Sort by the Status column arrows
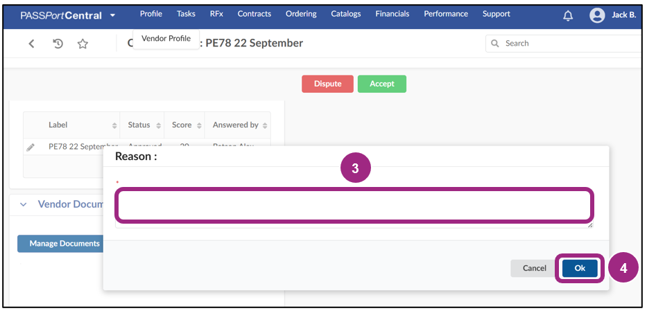The width and height of the screenshot is (647, 313). click(x=157, y=125)
